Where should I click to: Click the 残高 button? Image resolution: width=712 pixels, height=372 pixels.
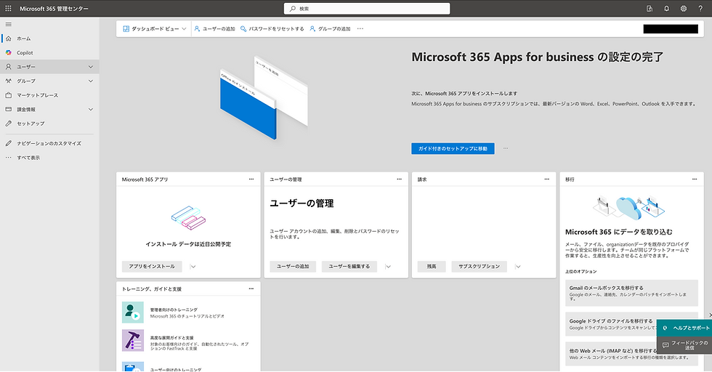coord(432,267)
